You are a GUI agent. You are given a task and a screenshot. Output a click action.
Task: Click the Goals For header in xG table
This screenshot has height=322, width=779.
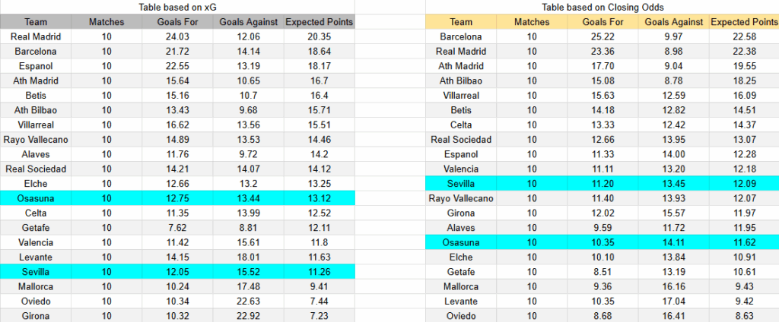(x=177, y=22)
